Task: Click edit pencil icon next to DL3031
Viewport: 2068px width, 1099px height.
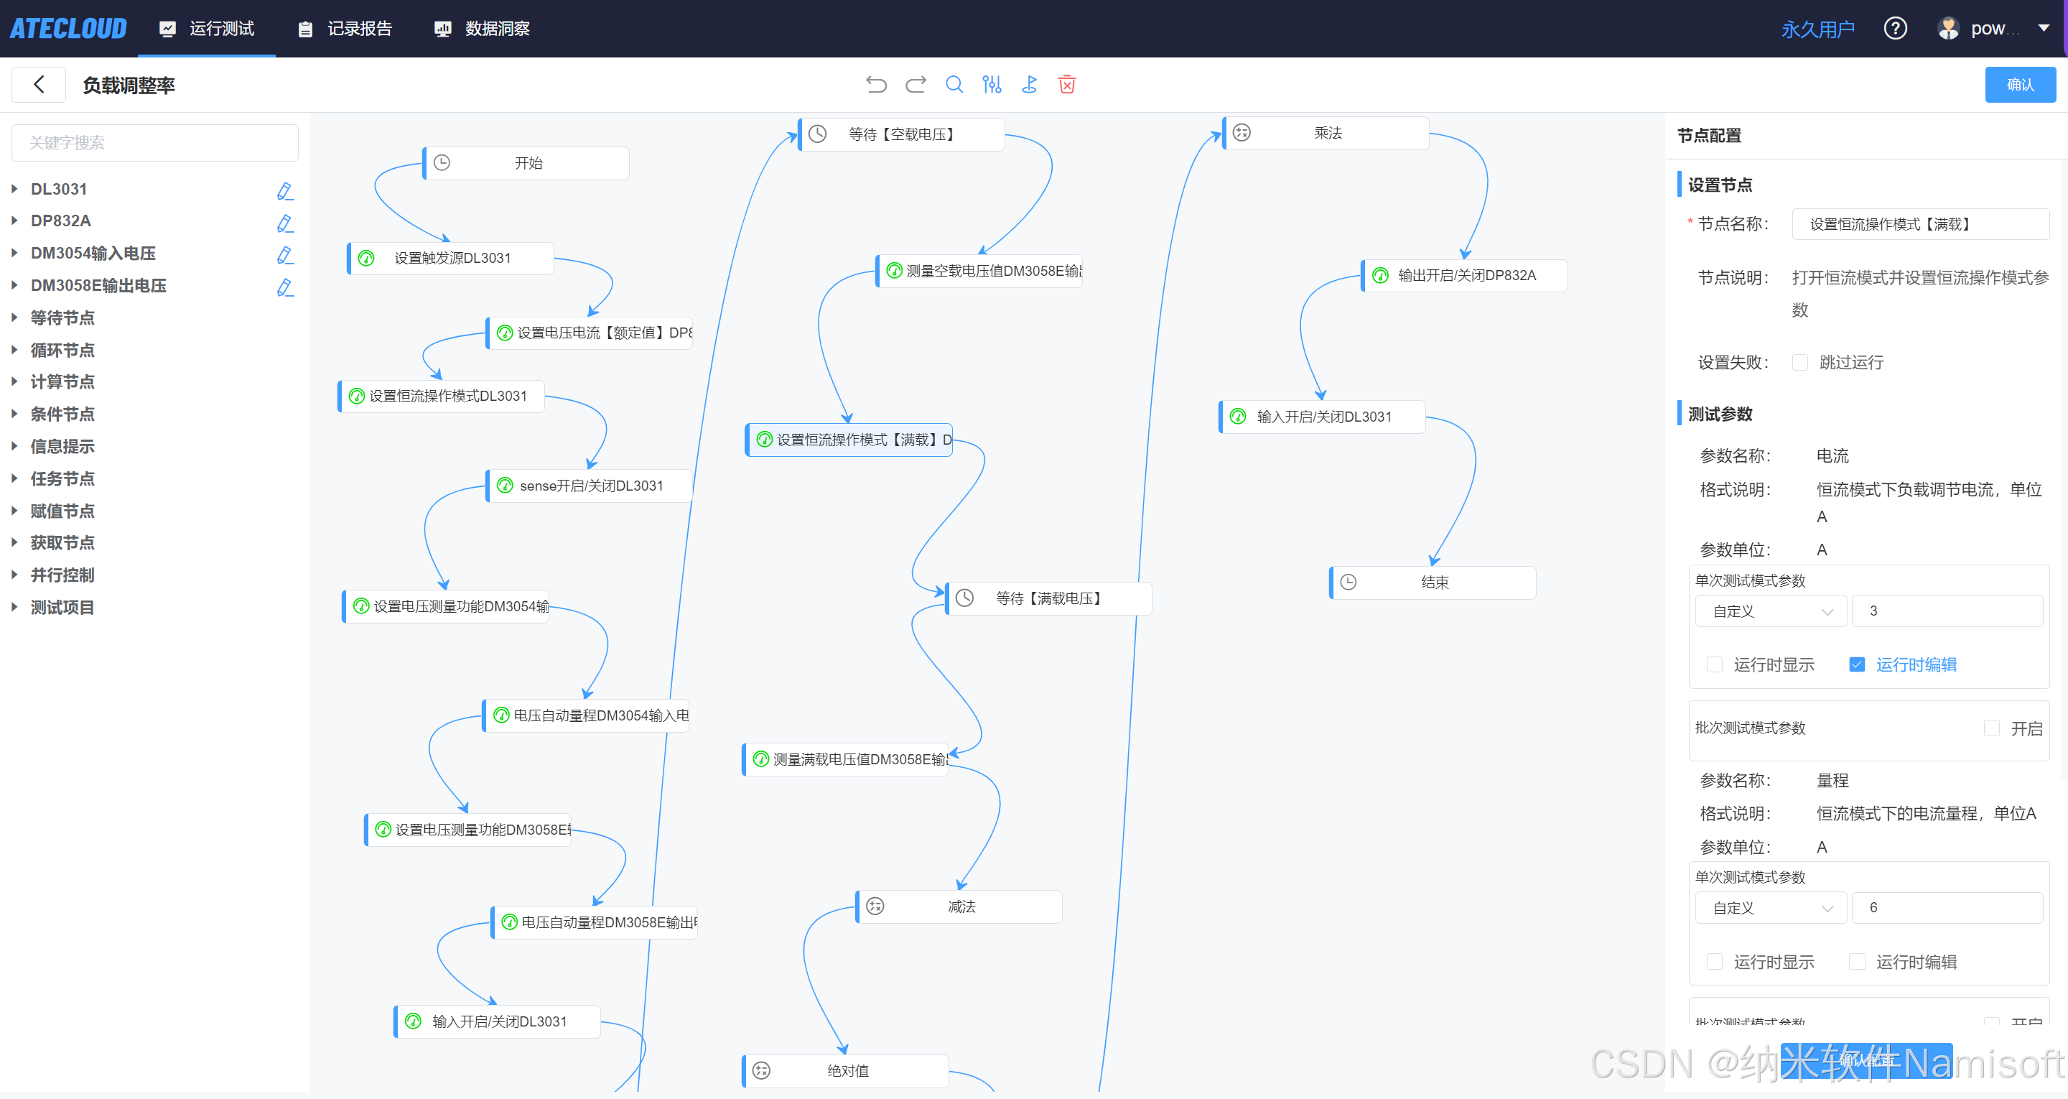Action: 284,190
